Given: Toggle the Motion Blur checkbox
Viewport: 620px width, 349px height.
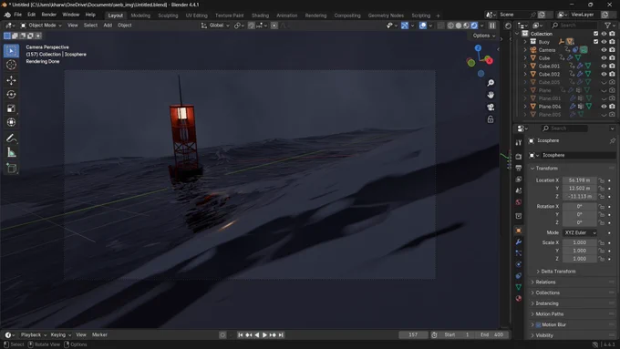Looking at the screenshot, I should click(x=538, y=325).
